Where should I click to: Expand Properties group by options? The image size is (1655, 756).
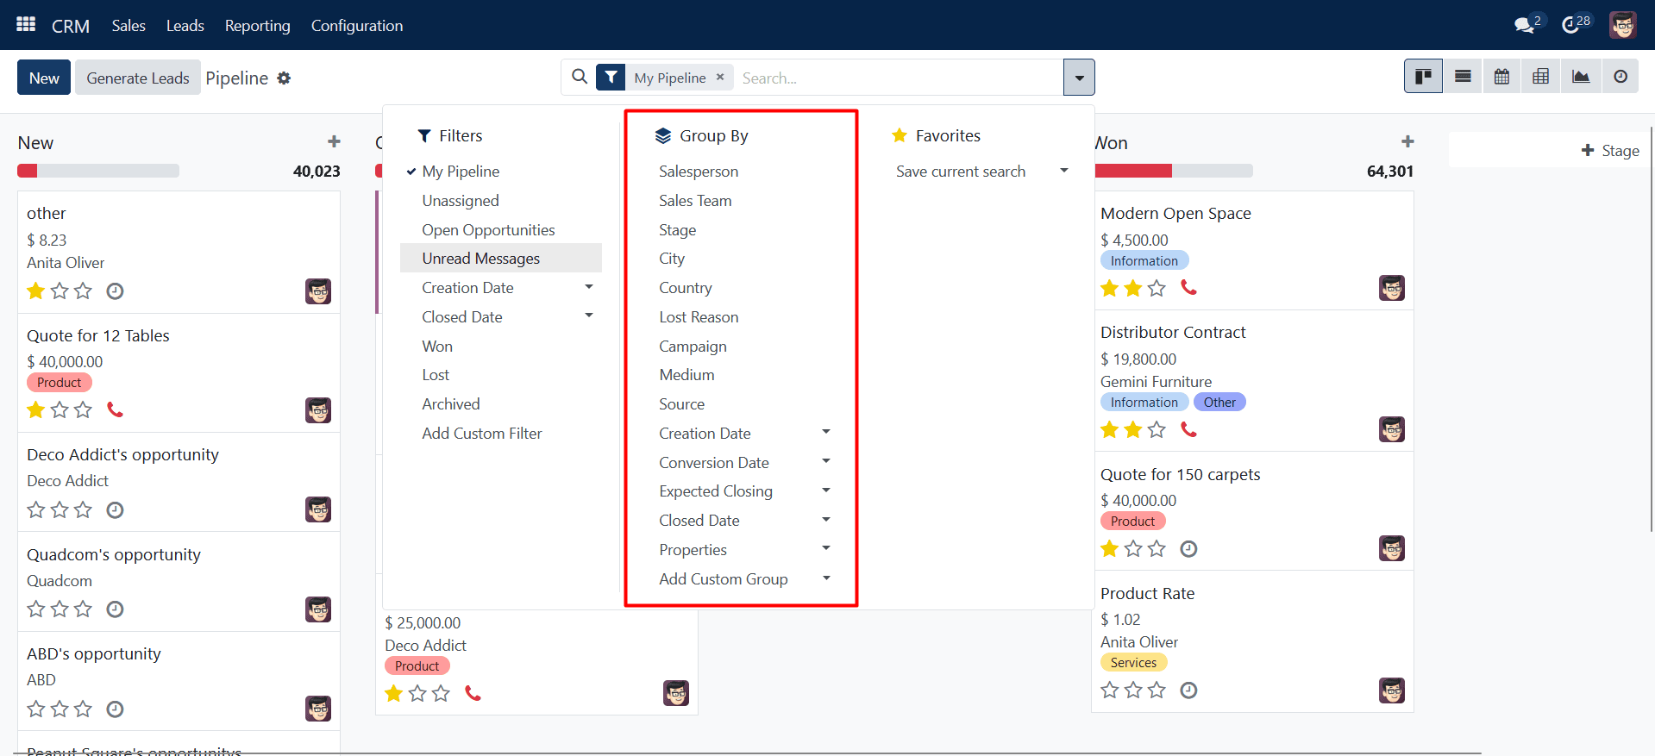pos(826,549)
